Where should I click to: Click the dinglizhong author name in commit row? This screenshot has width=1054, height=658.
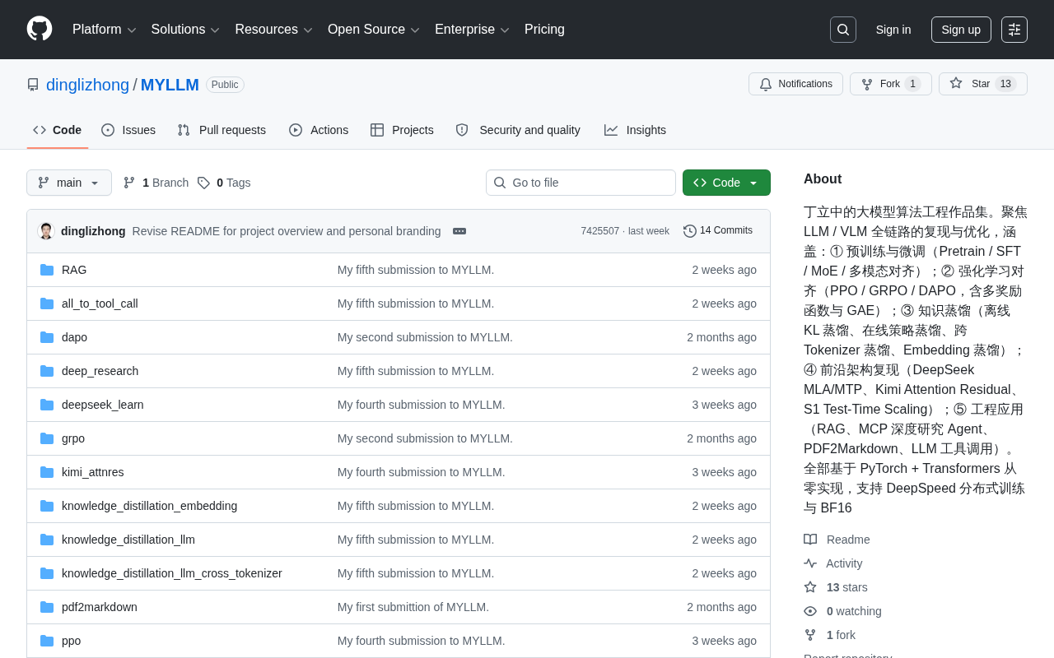[93, 231]
